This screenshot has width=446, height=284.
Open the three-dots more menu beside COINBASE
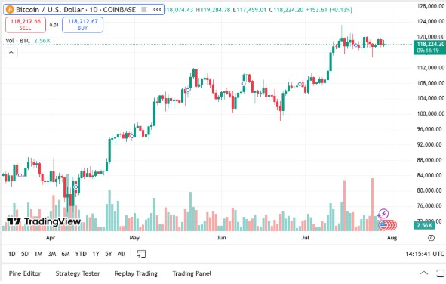pos(157,10)
